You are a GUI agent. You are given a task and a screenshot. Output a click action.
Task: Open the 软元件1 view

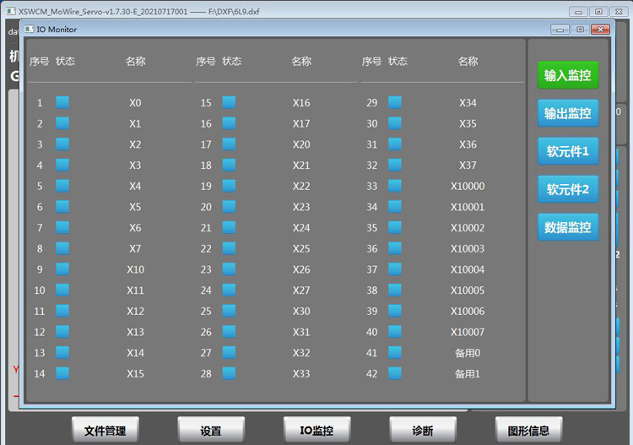568,151
